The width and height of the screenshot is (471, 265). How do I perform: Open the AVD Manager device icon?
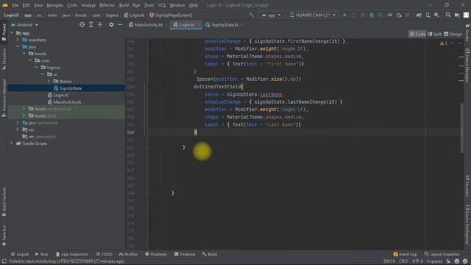pos(428,15)
